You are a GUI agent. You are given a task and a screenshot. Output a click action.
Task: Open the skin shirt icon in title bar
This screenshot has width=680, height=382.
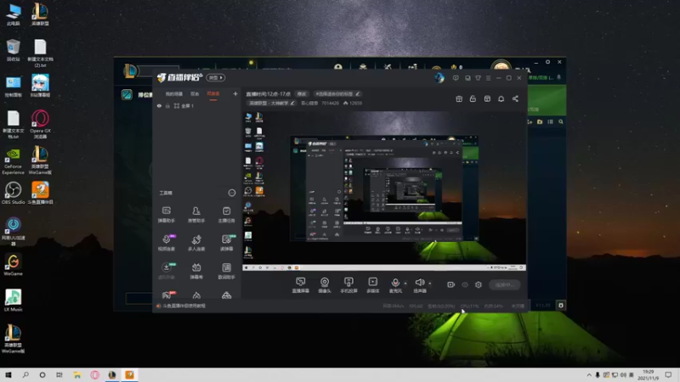point(478,78)
